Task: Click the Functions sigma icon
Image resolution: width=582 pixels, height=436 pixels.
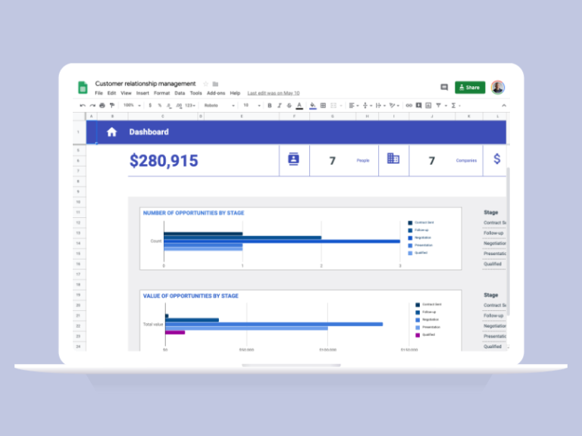Action: tap(454, 106)
